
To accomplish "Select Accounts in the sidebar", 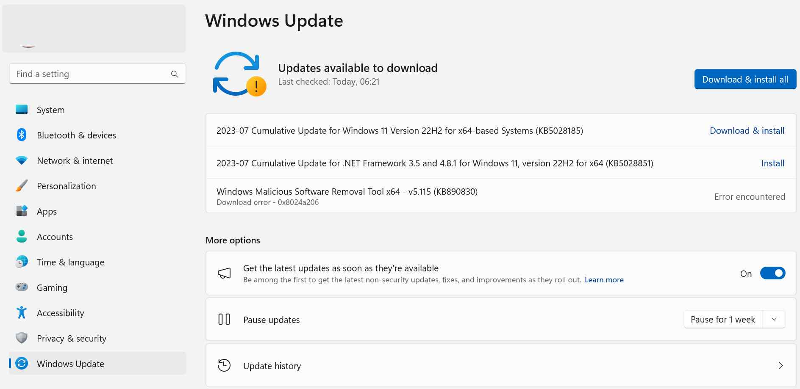I will point(55,236).
